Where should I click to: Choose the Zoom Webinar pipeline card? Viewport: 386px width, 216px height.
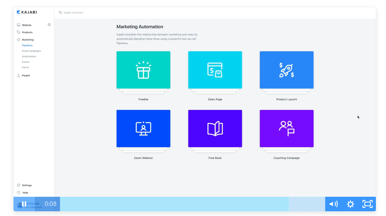click(143, 129)
